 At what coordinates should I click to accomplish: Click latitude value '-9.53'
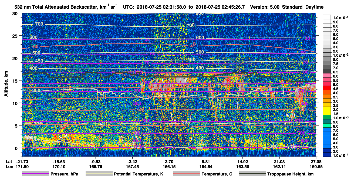(96, 161)
